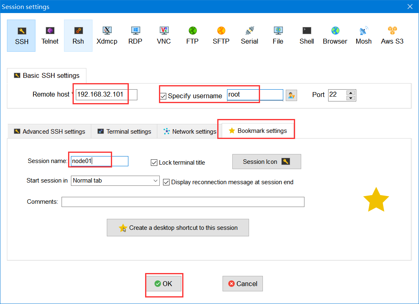Image resolution: width=419 pixels, height=304 pixels.
Task: Select the SSH session type
Action: (x=21, y=35)
